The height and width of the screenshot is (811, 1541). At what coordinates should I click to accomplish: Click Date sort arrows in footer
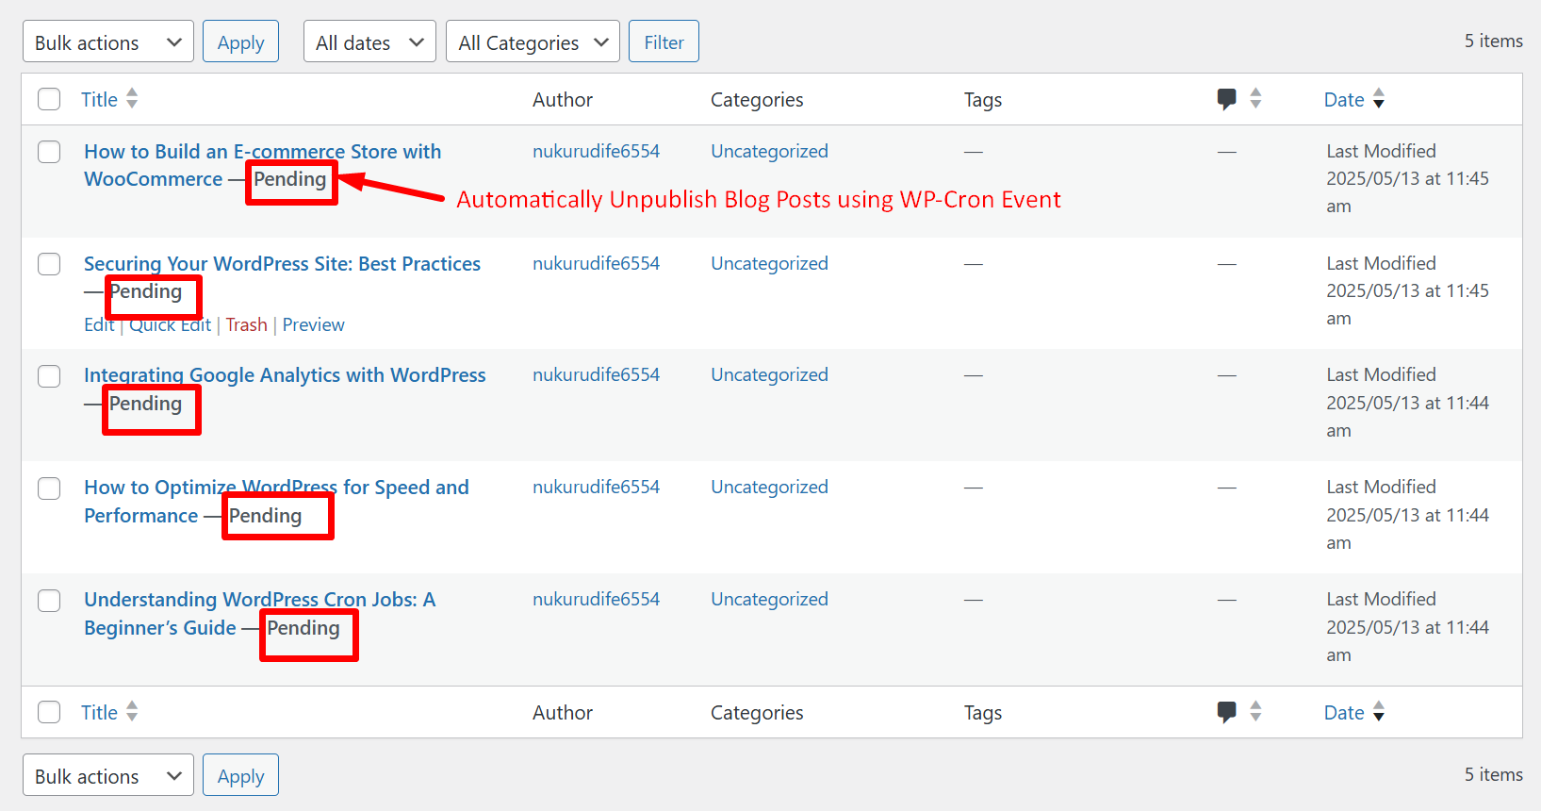coord(1379,711)
